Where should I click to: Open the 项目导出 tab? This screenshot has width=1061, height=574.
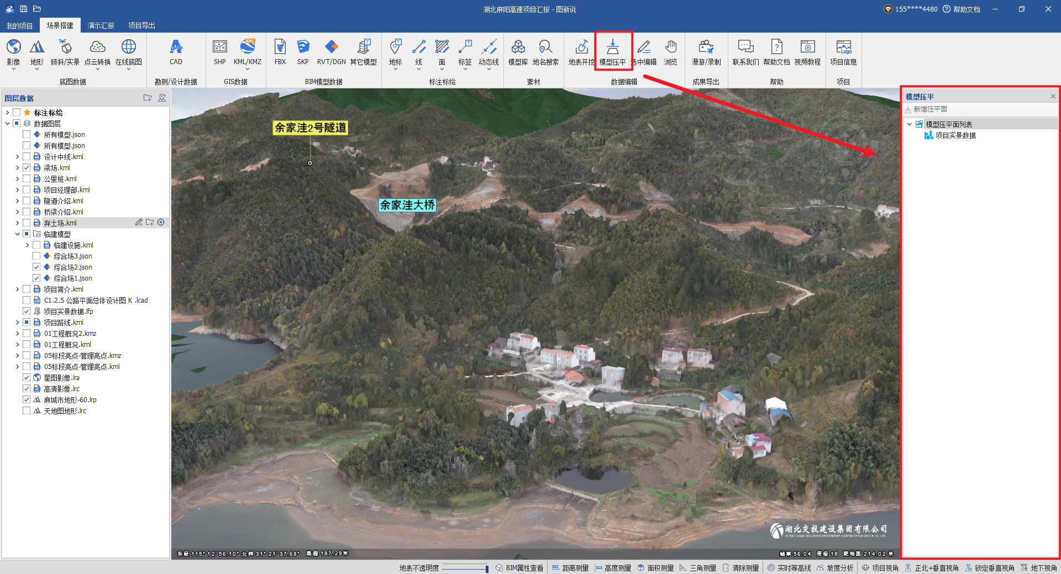[x=141, y=25]
